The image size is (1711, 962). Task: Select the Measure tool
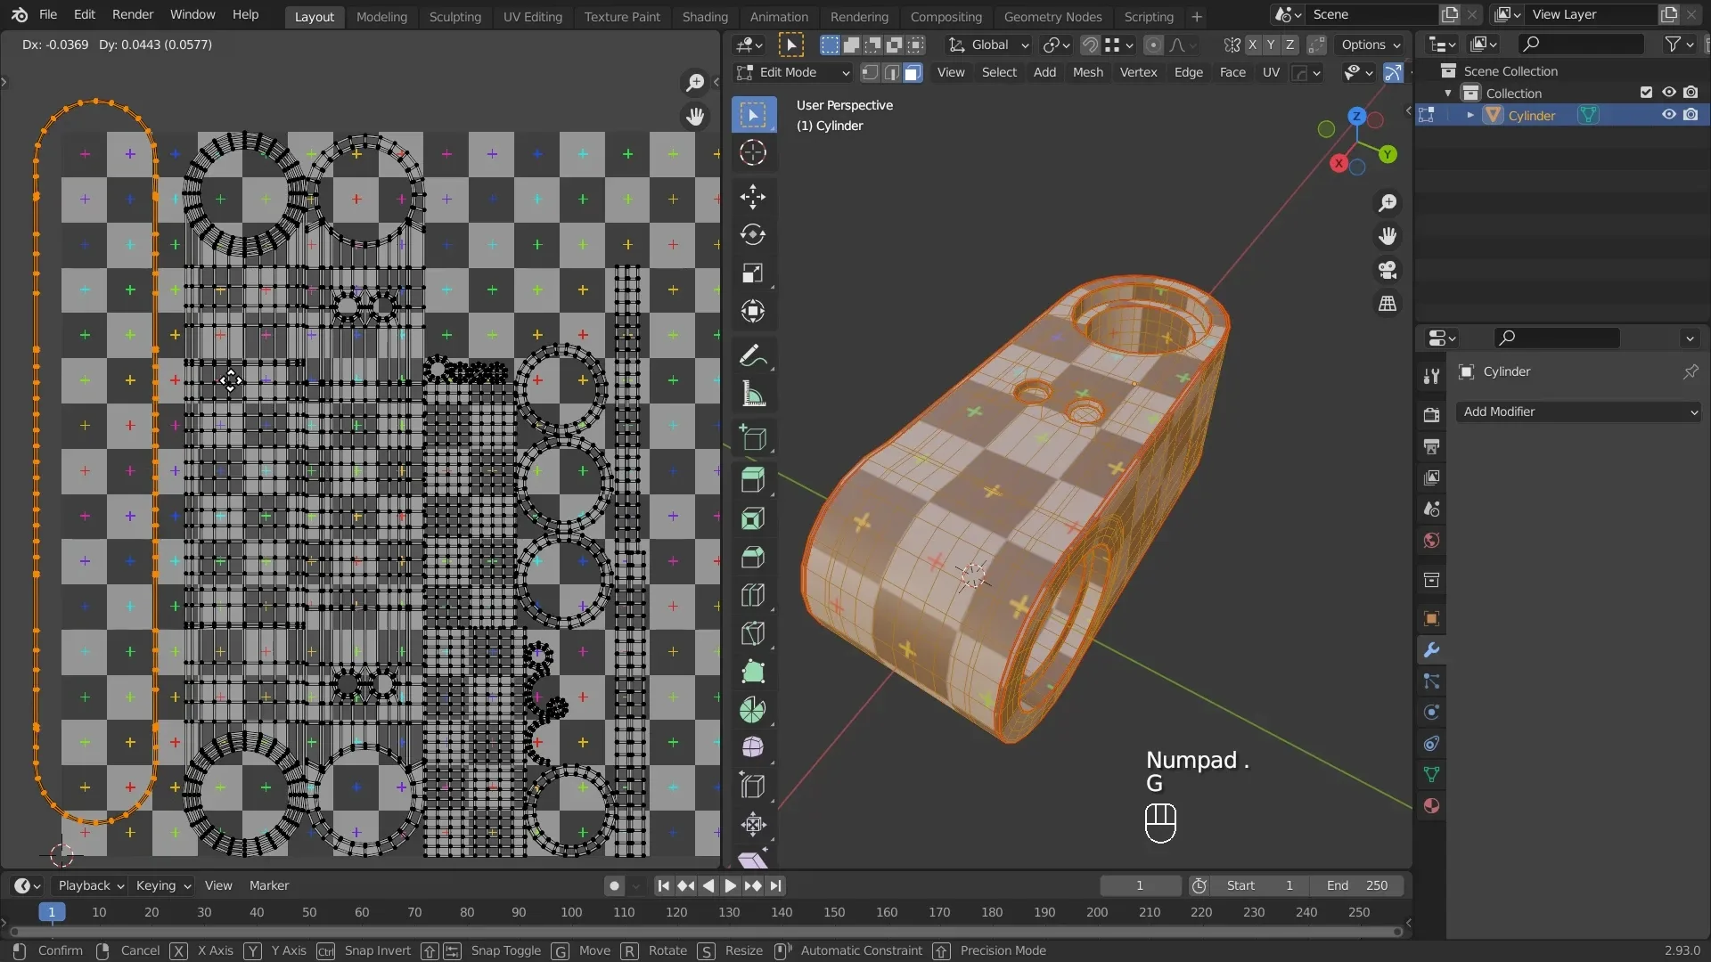[753, 395]
